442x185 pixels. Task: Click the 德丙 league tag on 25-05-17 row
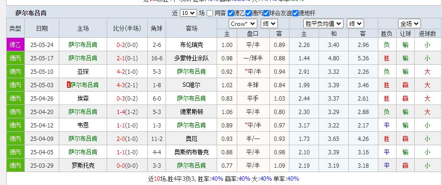coord(15,58)
